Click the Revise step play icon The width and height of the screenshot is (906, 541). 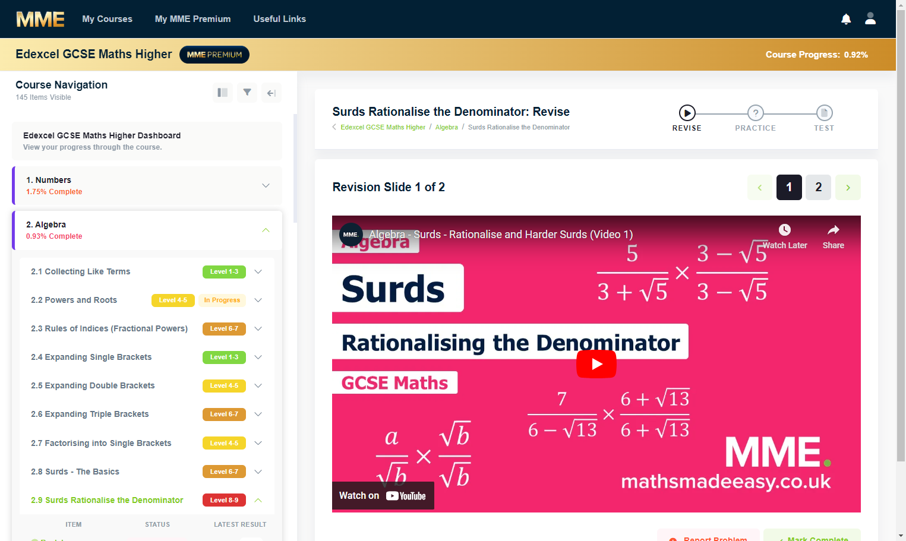(x=687, y=113)
